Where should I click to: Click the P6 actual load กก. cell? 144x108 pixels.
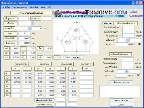87,95
